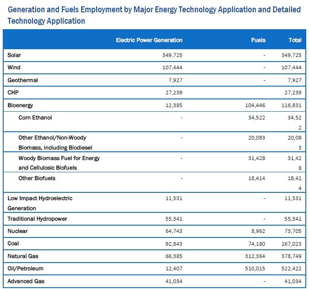The width and height of the screenshot is (309, 289).
Task: Select CHP electric power value 27,239
Action: click(174, 93)
